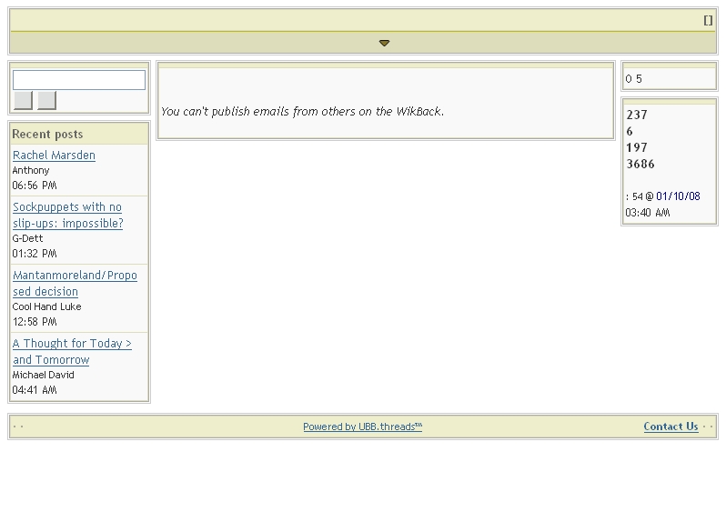Image resolution: width=726 pixels, height=522 pixels.
Task: Select author name Michael David
Action: (x=44, y=376)
